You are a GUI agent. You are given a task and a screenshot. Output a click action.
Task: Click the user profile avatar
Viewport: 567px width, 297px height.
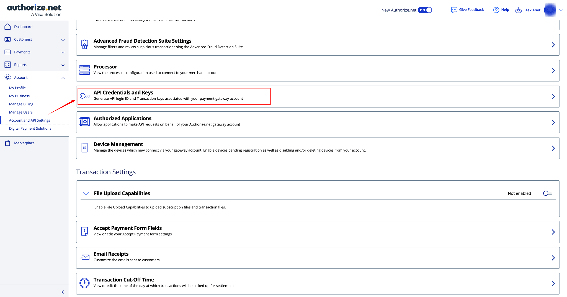tap(550, 10)
